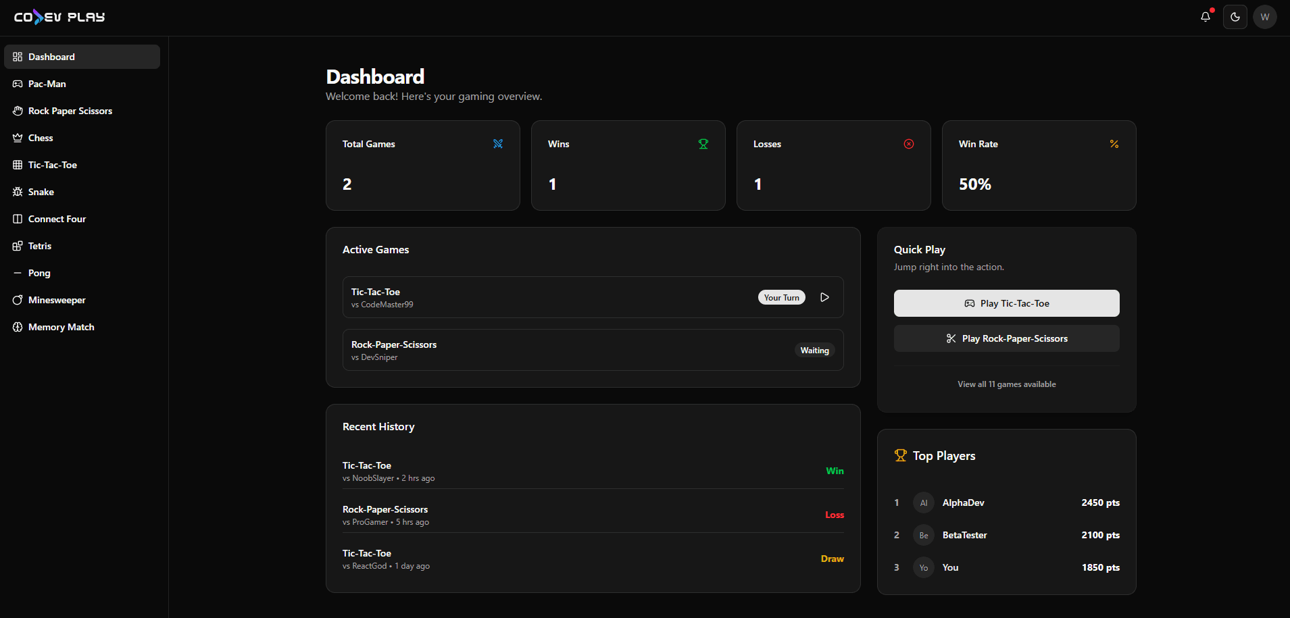1290x618 pixels.
Task: Open the W user avatar menu
Action: click(1265, 17)
